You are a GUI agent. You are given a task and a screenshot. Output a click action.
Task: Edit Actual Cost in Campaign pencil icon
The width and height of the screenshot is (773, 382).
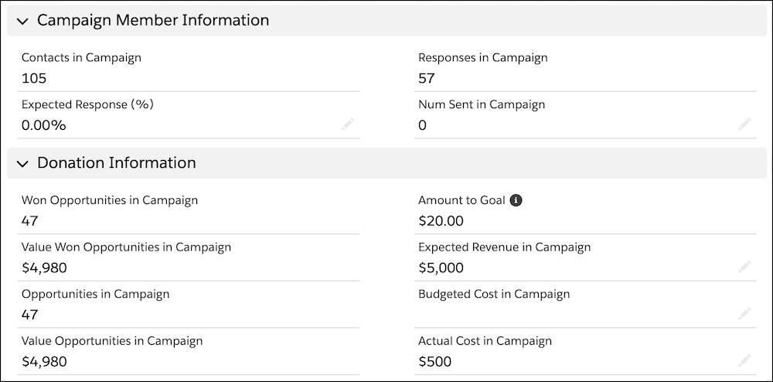(x=744, y=360)
